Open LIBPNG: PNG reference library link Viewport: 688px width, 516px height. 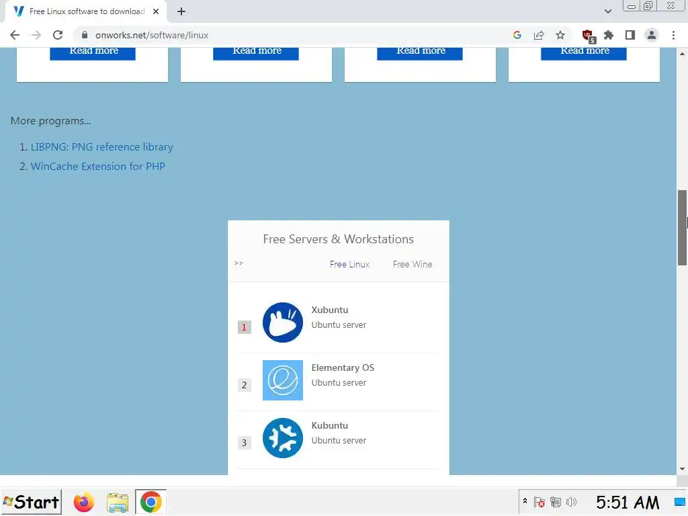coord(102,147)
